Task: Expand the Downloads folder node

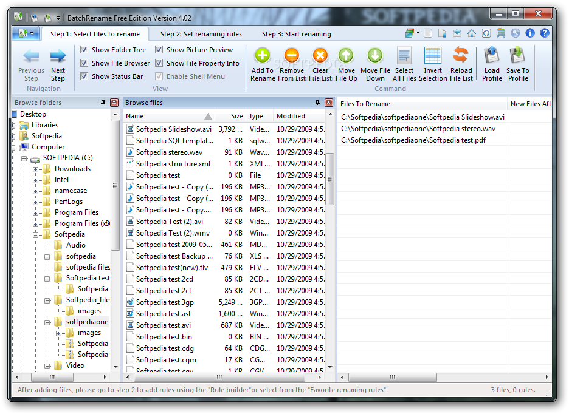Action: tap(35, 169)
